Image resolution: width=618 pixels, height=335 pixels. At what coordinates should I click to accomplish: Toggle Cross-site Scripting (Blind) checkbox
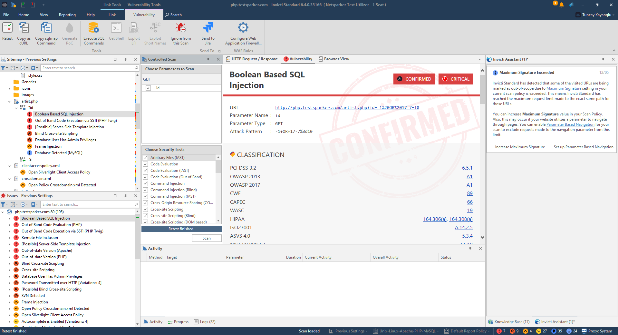[x=145, y=216]
